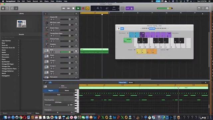213x120 pixels.
Task: Expand the Arpeggiator category
Action: pyautogui.click(x=19, y=76)
